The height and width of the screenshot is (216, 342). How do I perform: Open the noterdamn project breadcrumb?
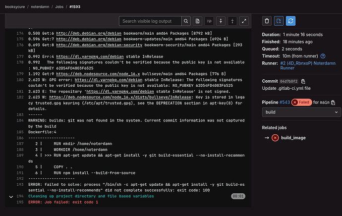pos(40,6)
